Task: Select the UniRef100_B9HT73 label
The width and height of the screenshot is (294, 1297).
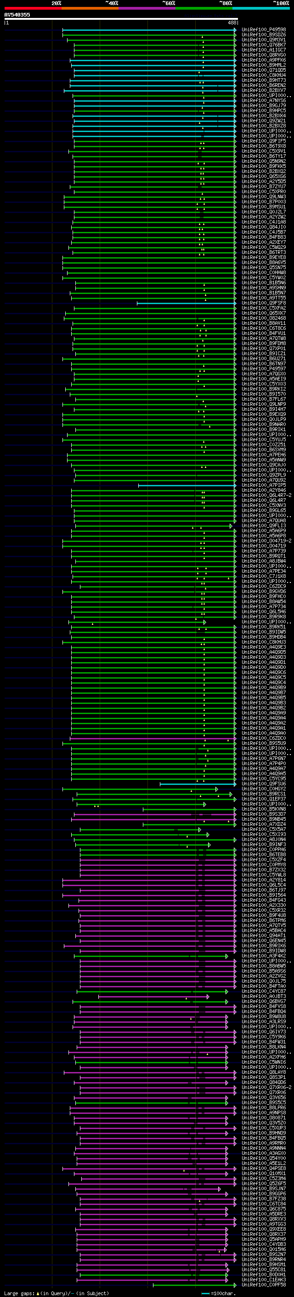Action: [x=263, y=80]
